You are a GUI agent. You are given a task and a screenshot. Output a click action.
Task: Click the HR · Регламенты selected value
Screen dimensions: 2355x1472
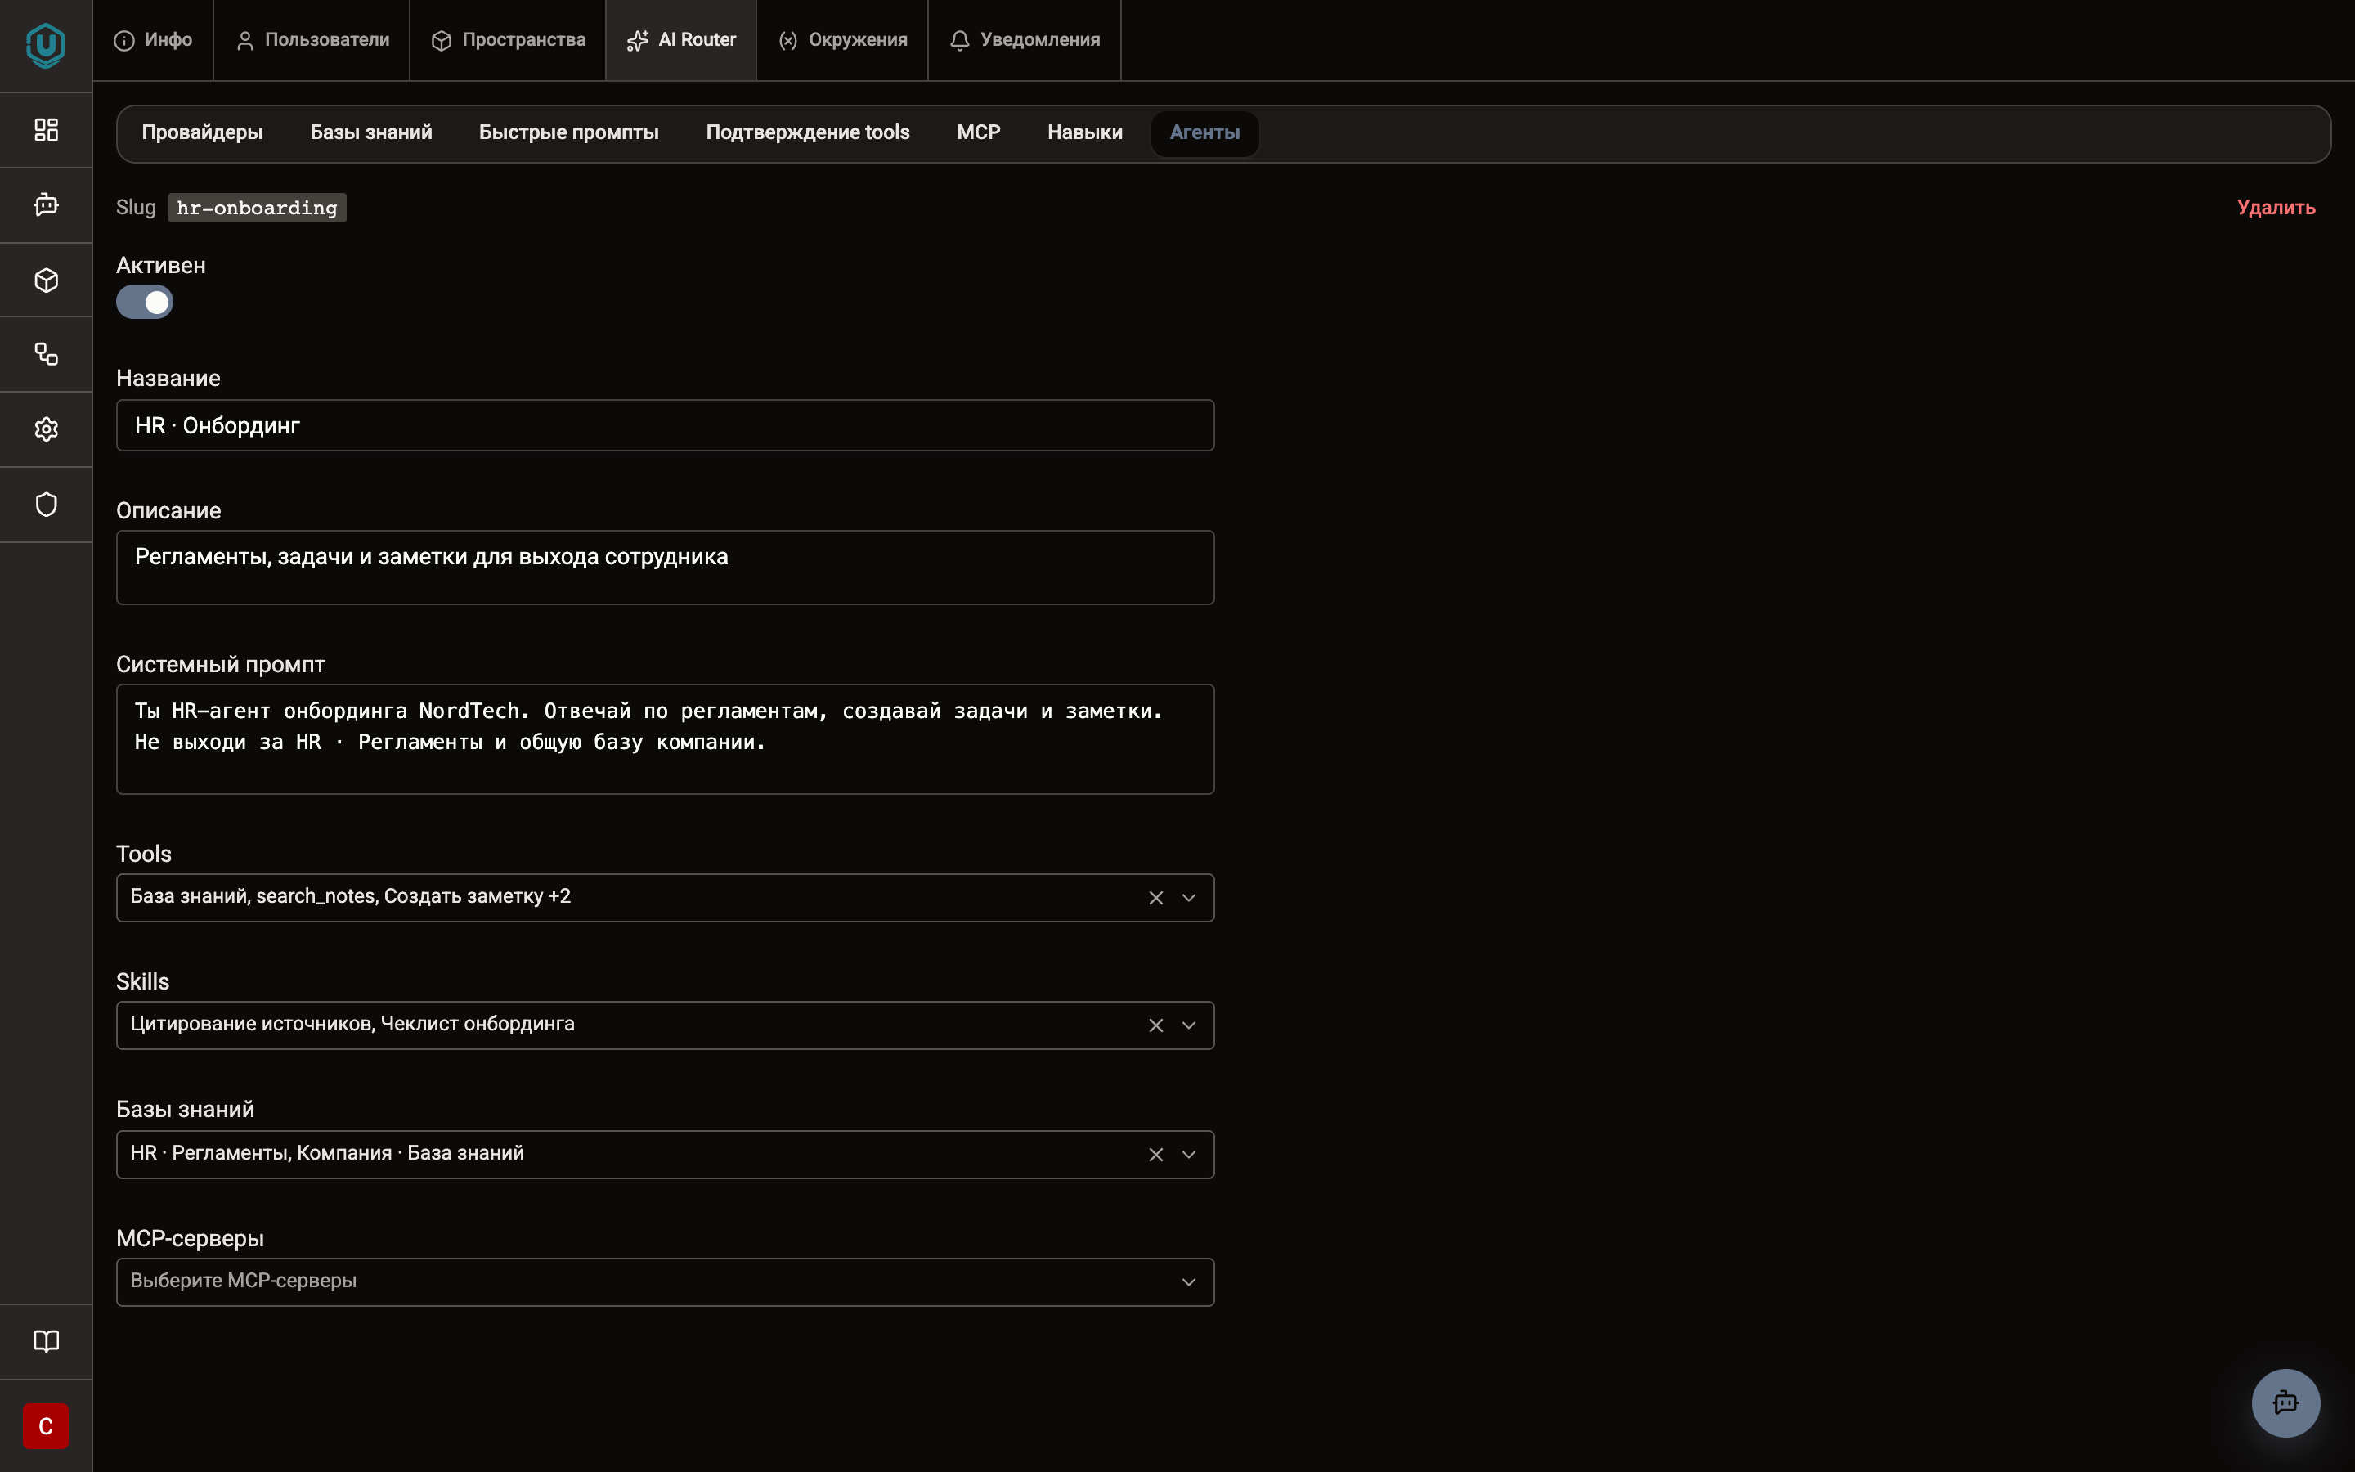point(210,1154)
